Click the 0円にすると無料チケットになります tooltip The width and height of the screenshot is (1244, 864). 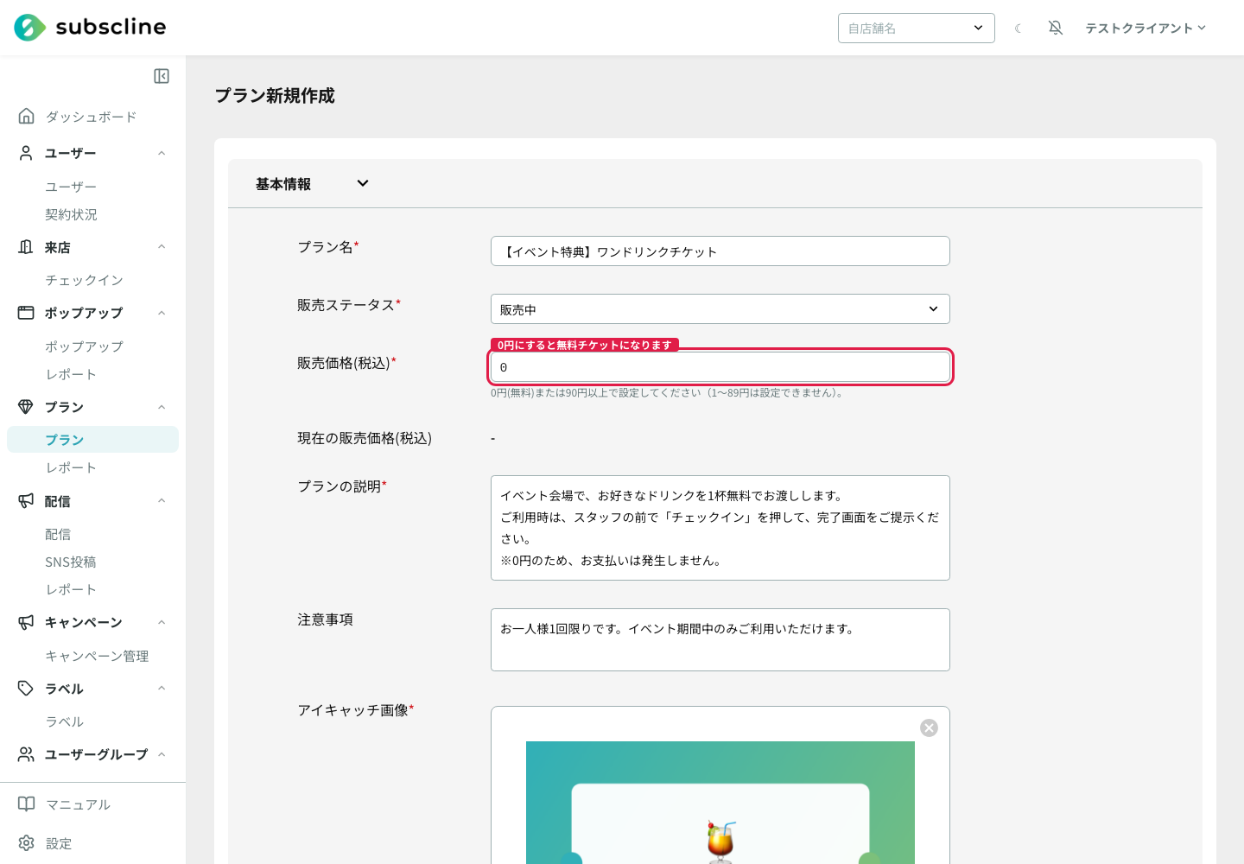click(585, 345)
